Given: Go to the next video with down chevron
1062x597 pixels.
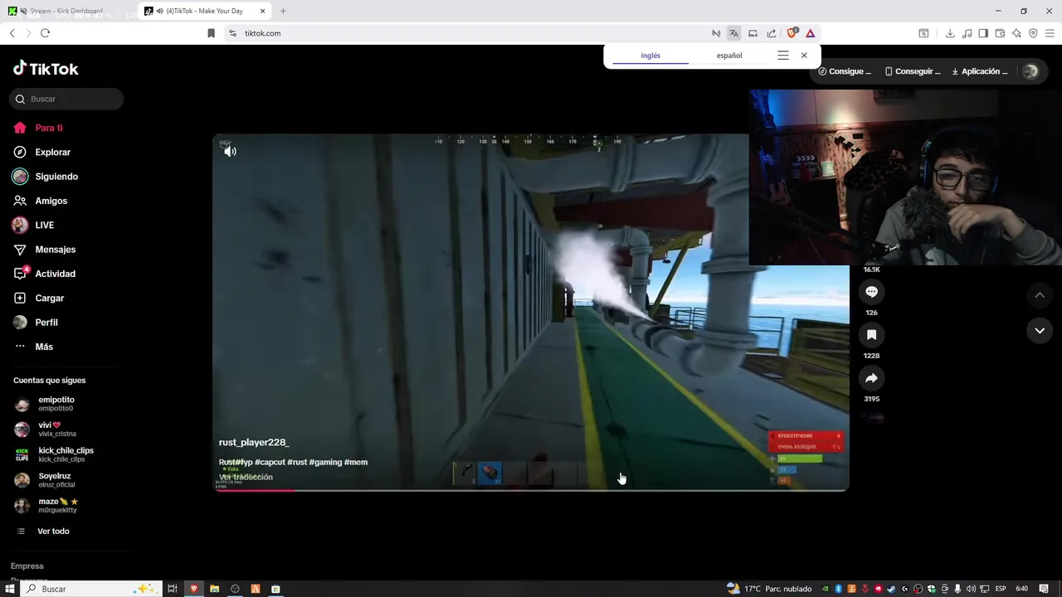Looking at the screenshot, I should [1040, 331].
